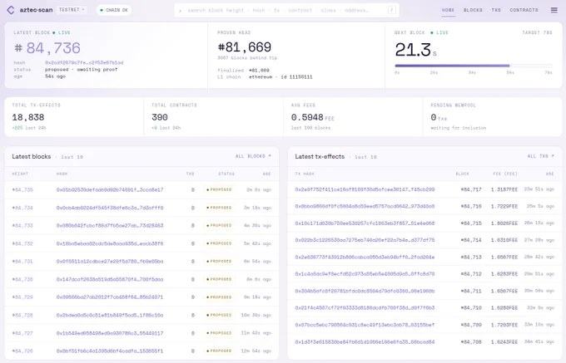Image resolution: width=566 pixels, height=363 pixels.
Task: Open tx hash in the block #84,713 row
Action: click(365, 258)
